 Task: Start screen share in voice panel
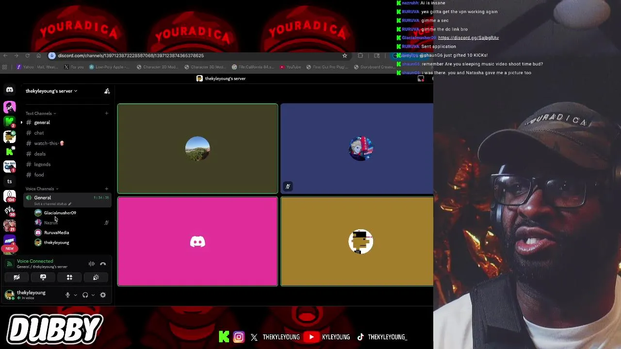coord(43,277)
